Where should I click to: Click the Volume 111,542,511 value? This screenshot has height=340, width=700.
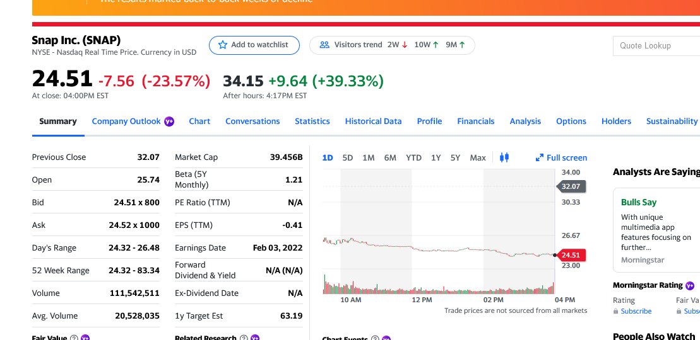pos(134,293)
